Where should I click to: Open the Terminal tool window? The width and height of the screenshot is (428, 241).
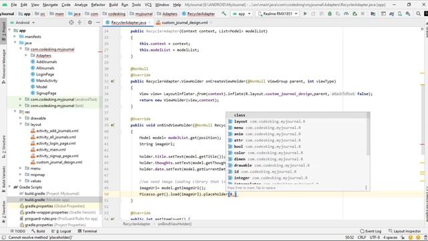pyautogui.click(x=88, y=231)
